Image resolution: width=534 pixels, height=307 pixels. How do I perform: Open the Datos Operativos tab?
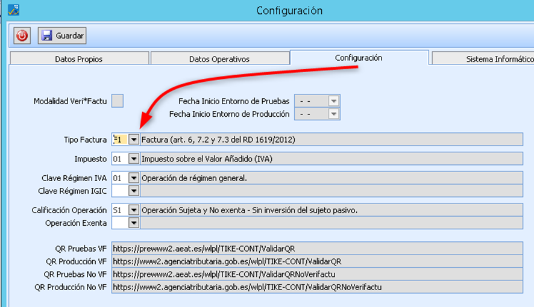pyautogui.click(x=219, y=59)
